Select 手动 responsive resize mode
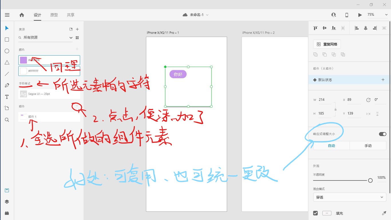This screenshot has height=220, width=391. coord(368,146)
